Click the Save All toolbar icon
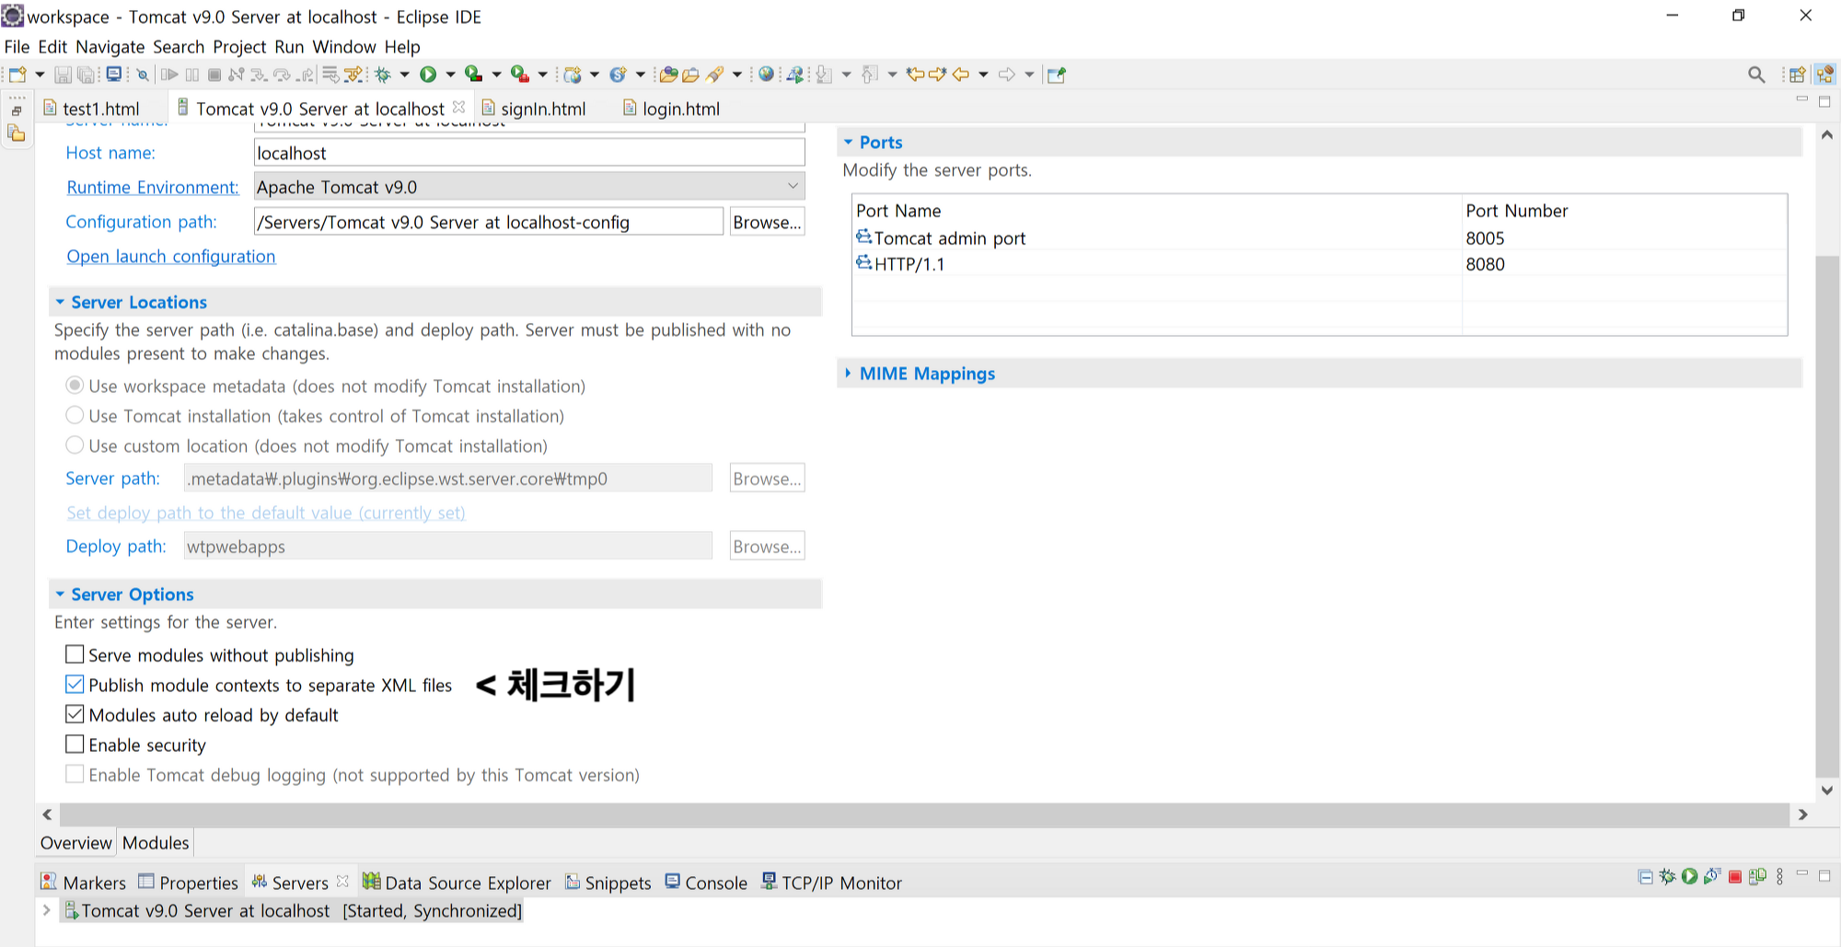Image resolution: width=1841 pixels, height=947 pixels. [87, 75]
